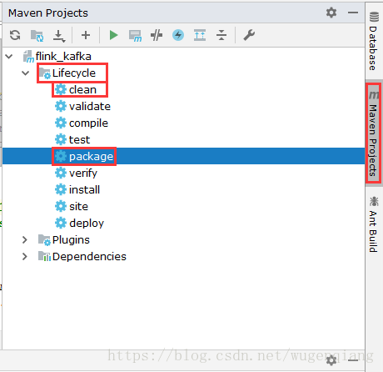Click Generate Sources and Update Folders icon

[x=37, y=36]
